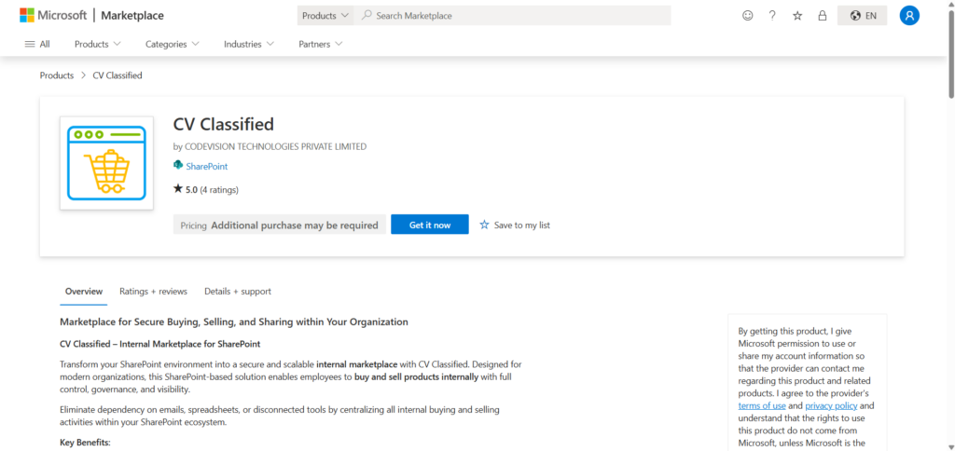The width and height of the screenshot is (955, 451).
Task: Click the CV Classified product heading
Action: [224, 124]
